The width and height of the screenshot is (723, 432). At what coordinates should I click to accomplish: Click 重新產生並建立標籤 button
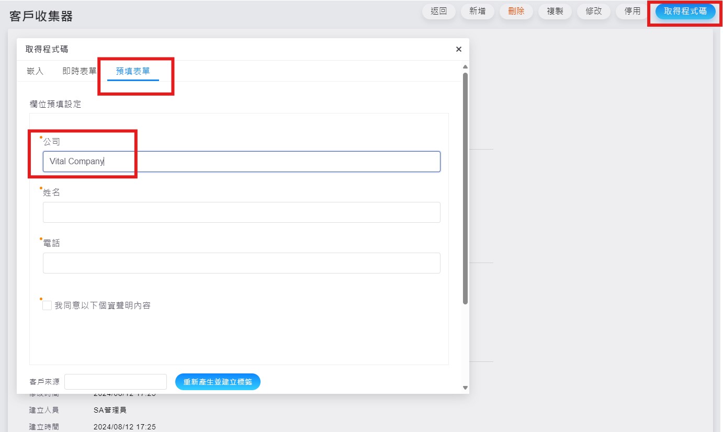pyautogui.click(x=218, y=382)
